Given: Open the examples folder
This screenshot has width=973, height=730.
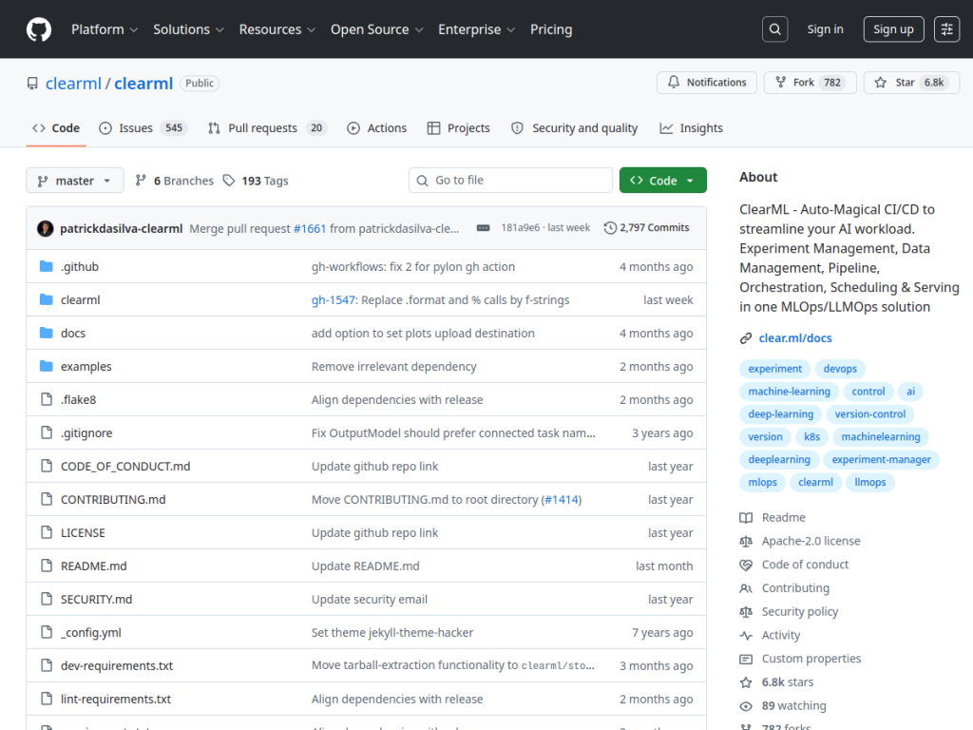Looking at the screenshot, I should point(86,366).
